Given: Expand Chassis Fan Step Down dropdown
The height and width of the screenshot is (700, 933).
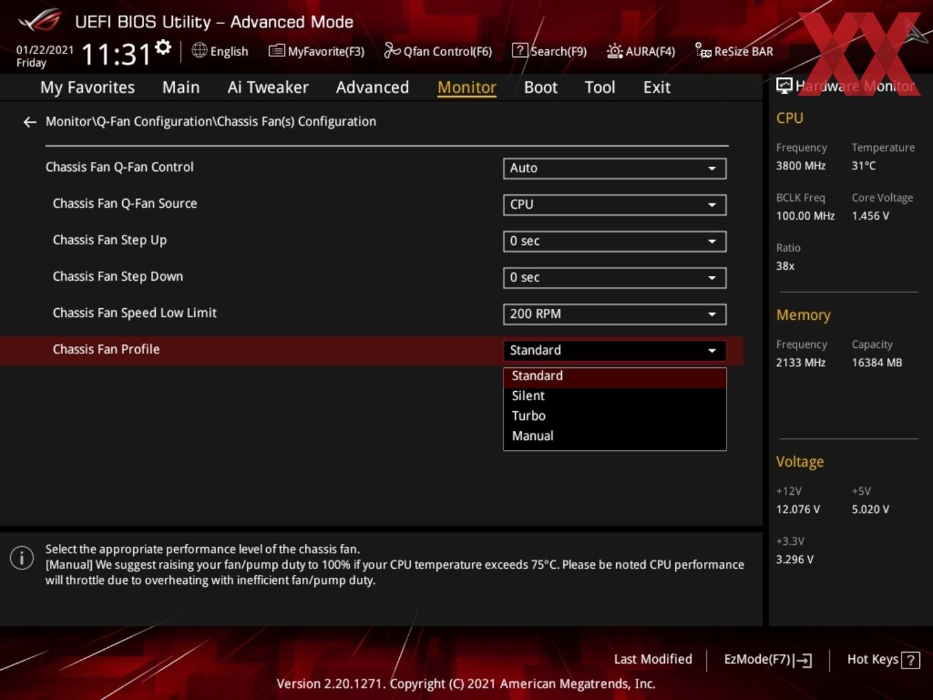Looking at the screenshot, I should [615, 277].
